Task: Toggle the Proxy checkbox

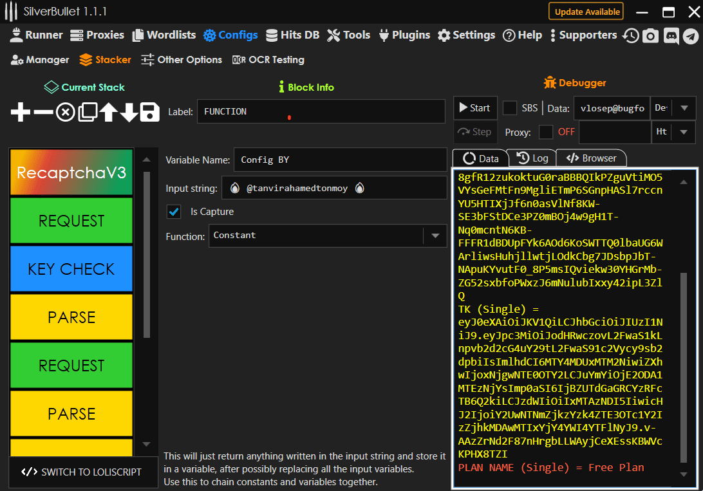Action: pyautogui.click(x=546, y=132)
